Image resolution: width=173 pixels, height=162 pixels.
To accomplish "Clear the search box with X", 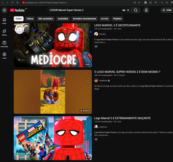I will [x=128, y=10].
